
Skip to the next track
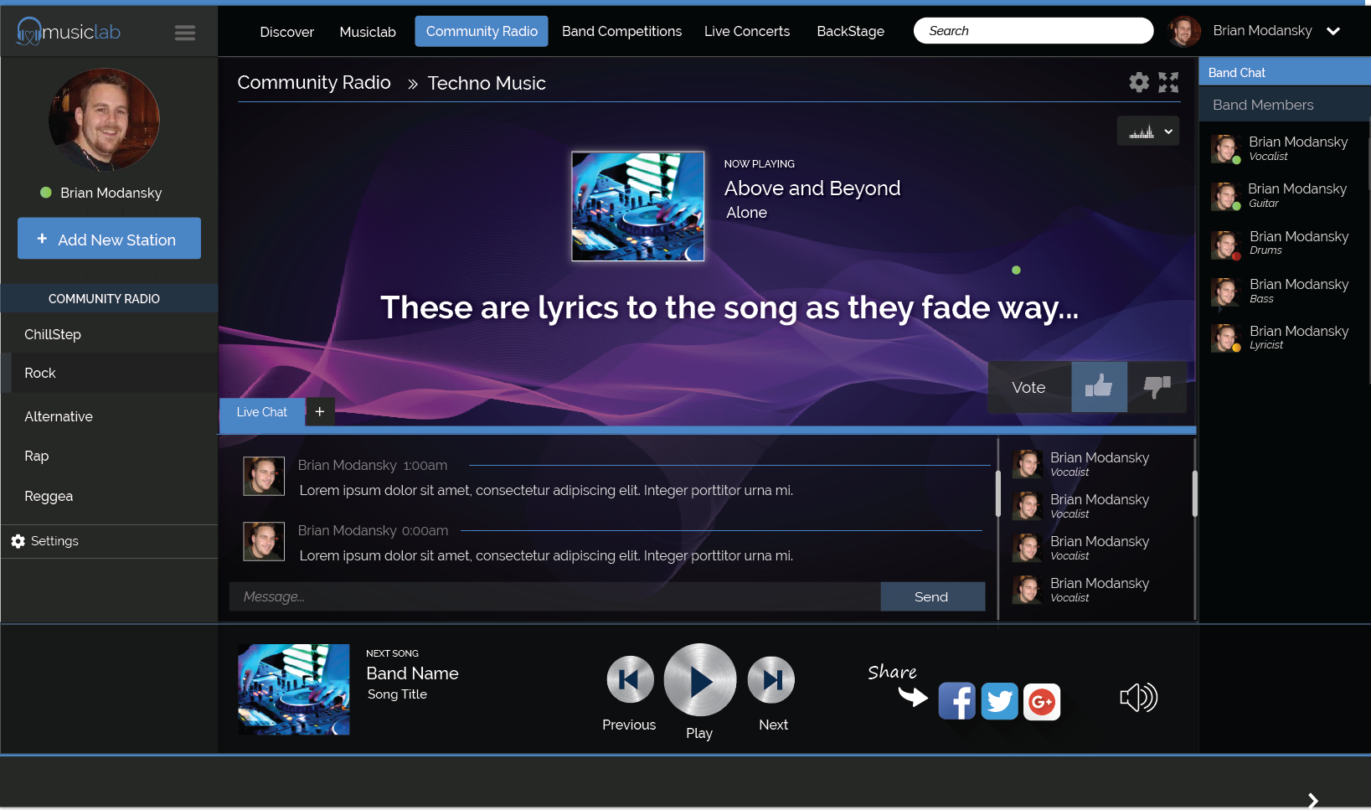[771, 679]
